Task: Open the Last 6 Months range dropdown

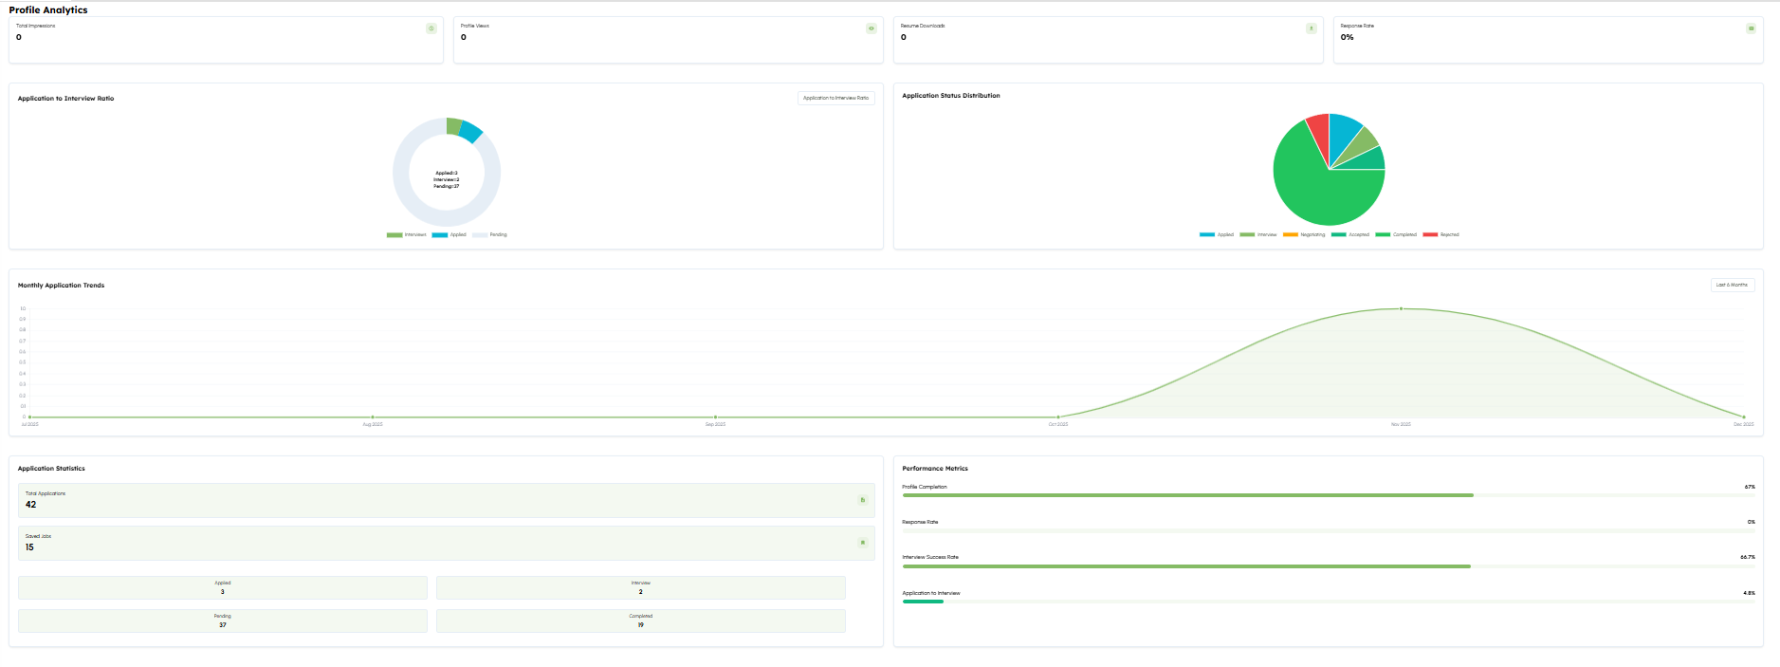Action: [x=1732, y=285]
